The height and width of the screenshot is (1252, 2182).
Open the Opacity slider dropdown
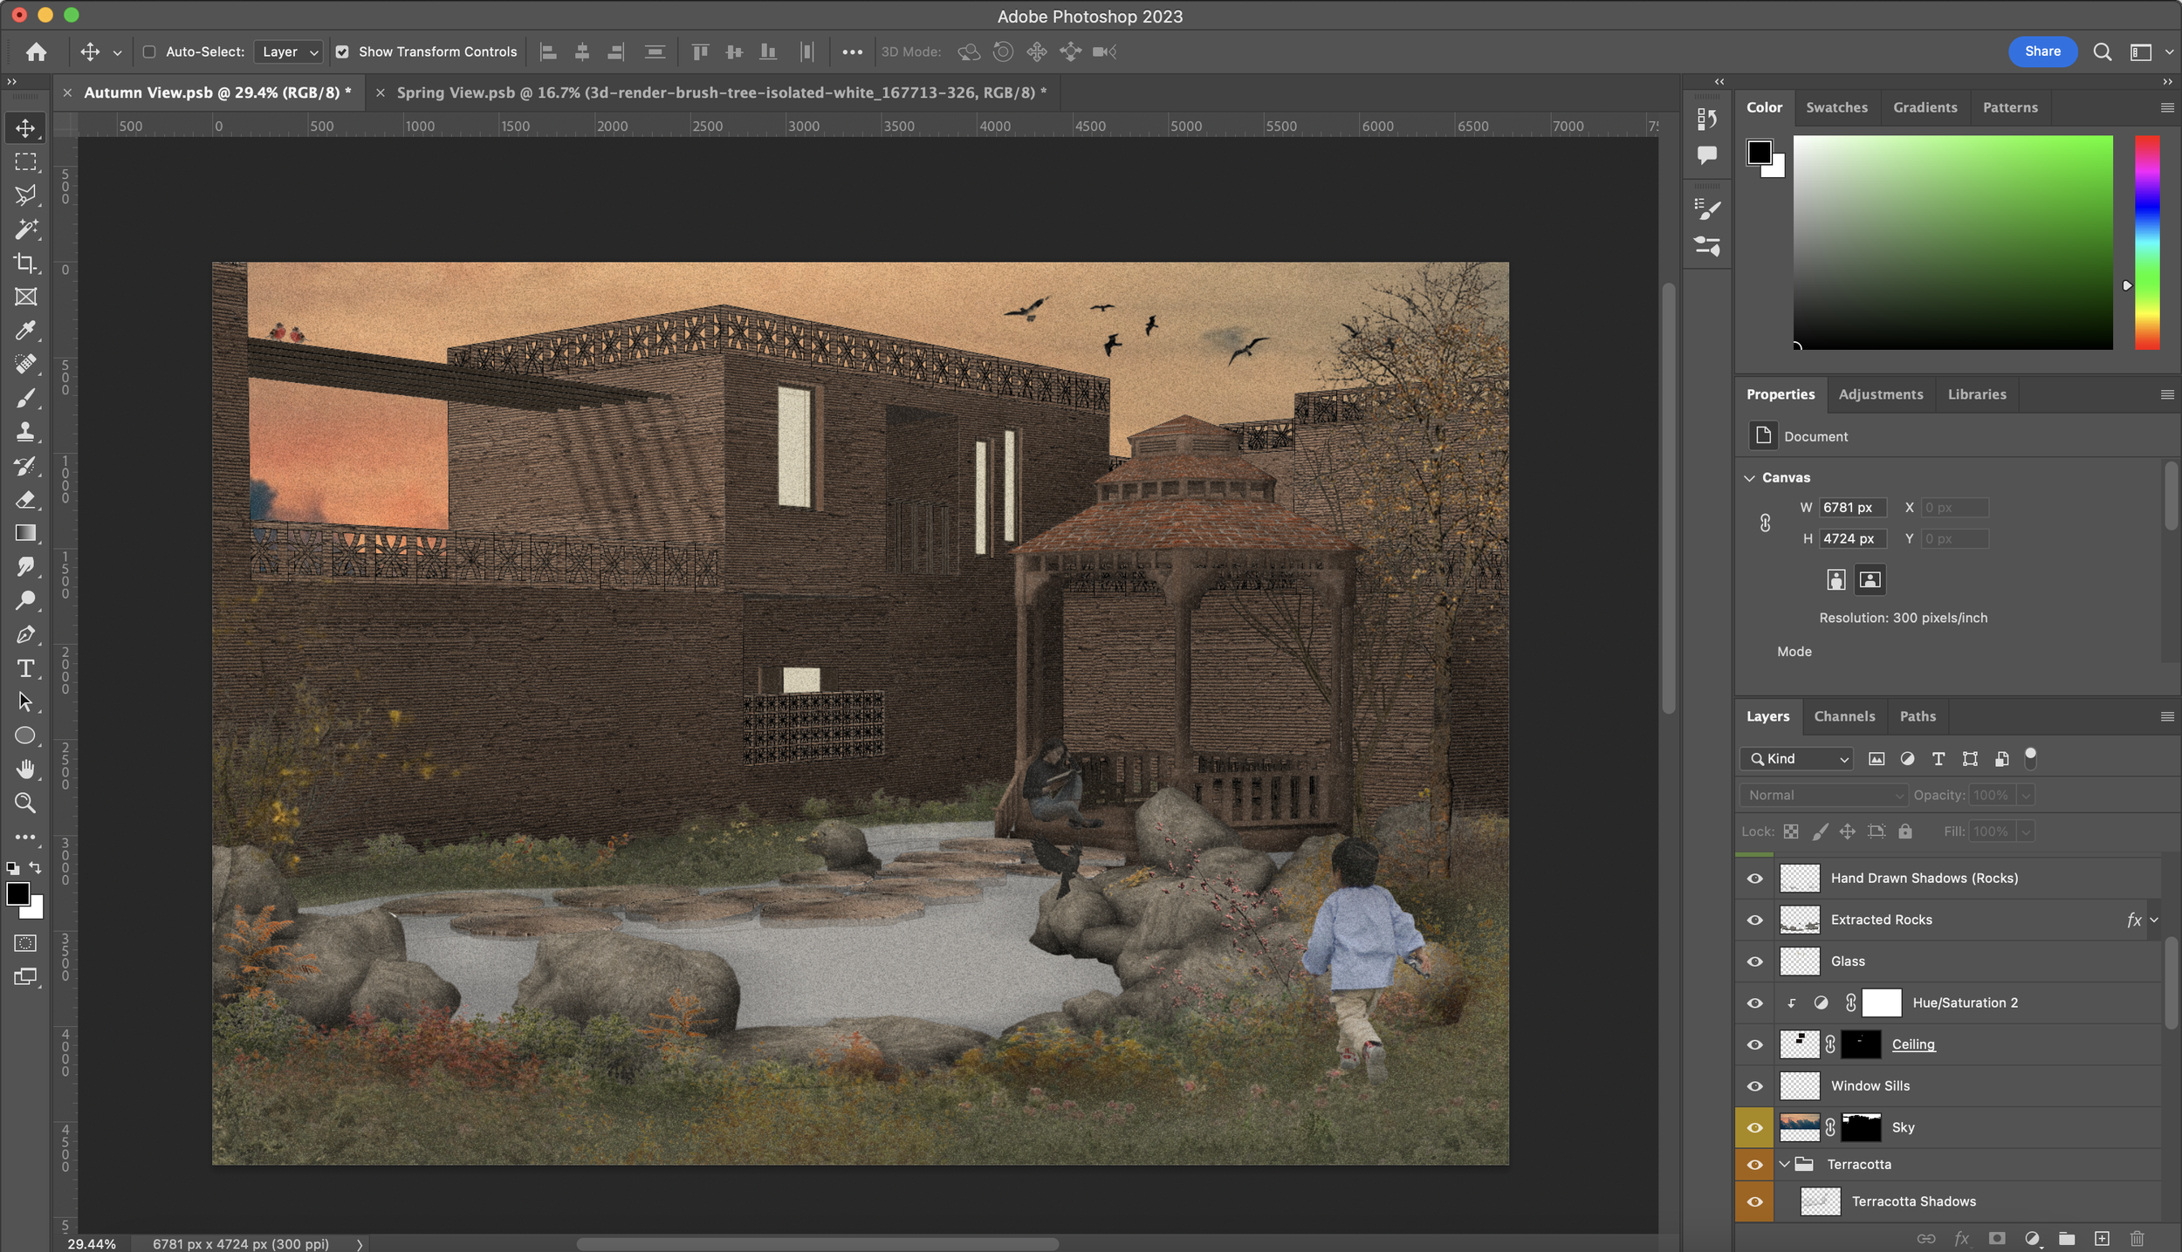(2027, 795)
